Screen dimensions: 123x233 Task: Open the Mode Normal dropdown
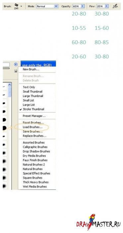(47, 6)
